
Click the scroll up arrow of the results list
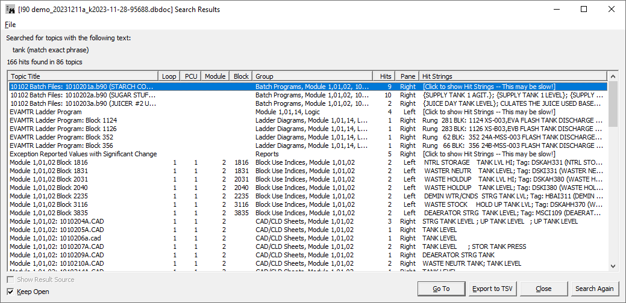click(x=613, y=76)
